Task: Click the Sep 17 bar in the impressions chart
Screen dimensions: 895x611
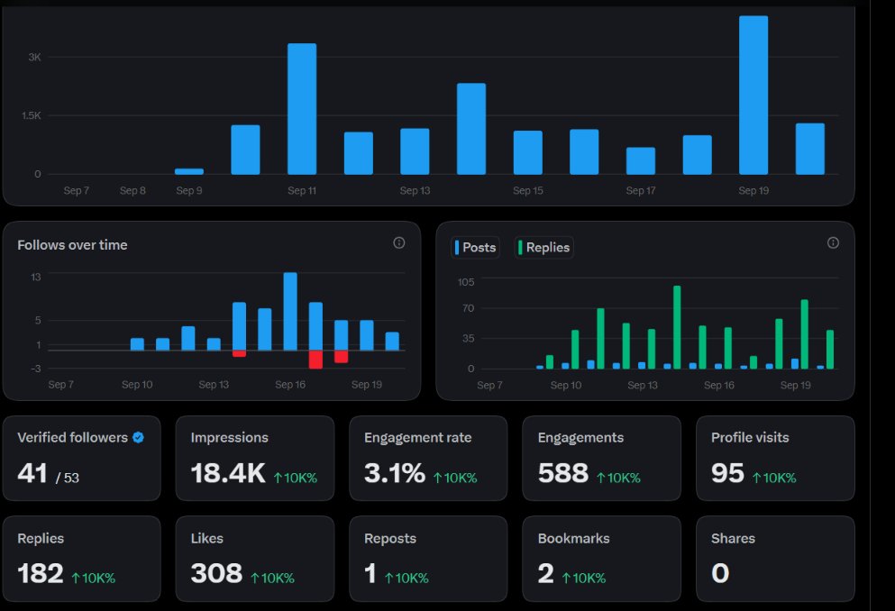Action: (x=641, y=161)
